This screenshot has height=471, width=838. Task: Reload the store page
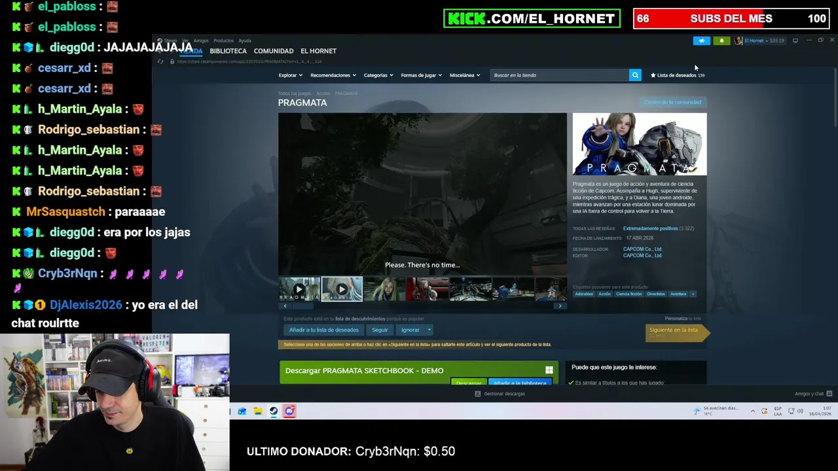click(160, 61)
